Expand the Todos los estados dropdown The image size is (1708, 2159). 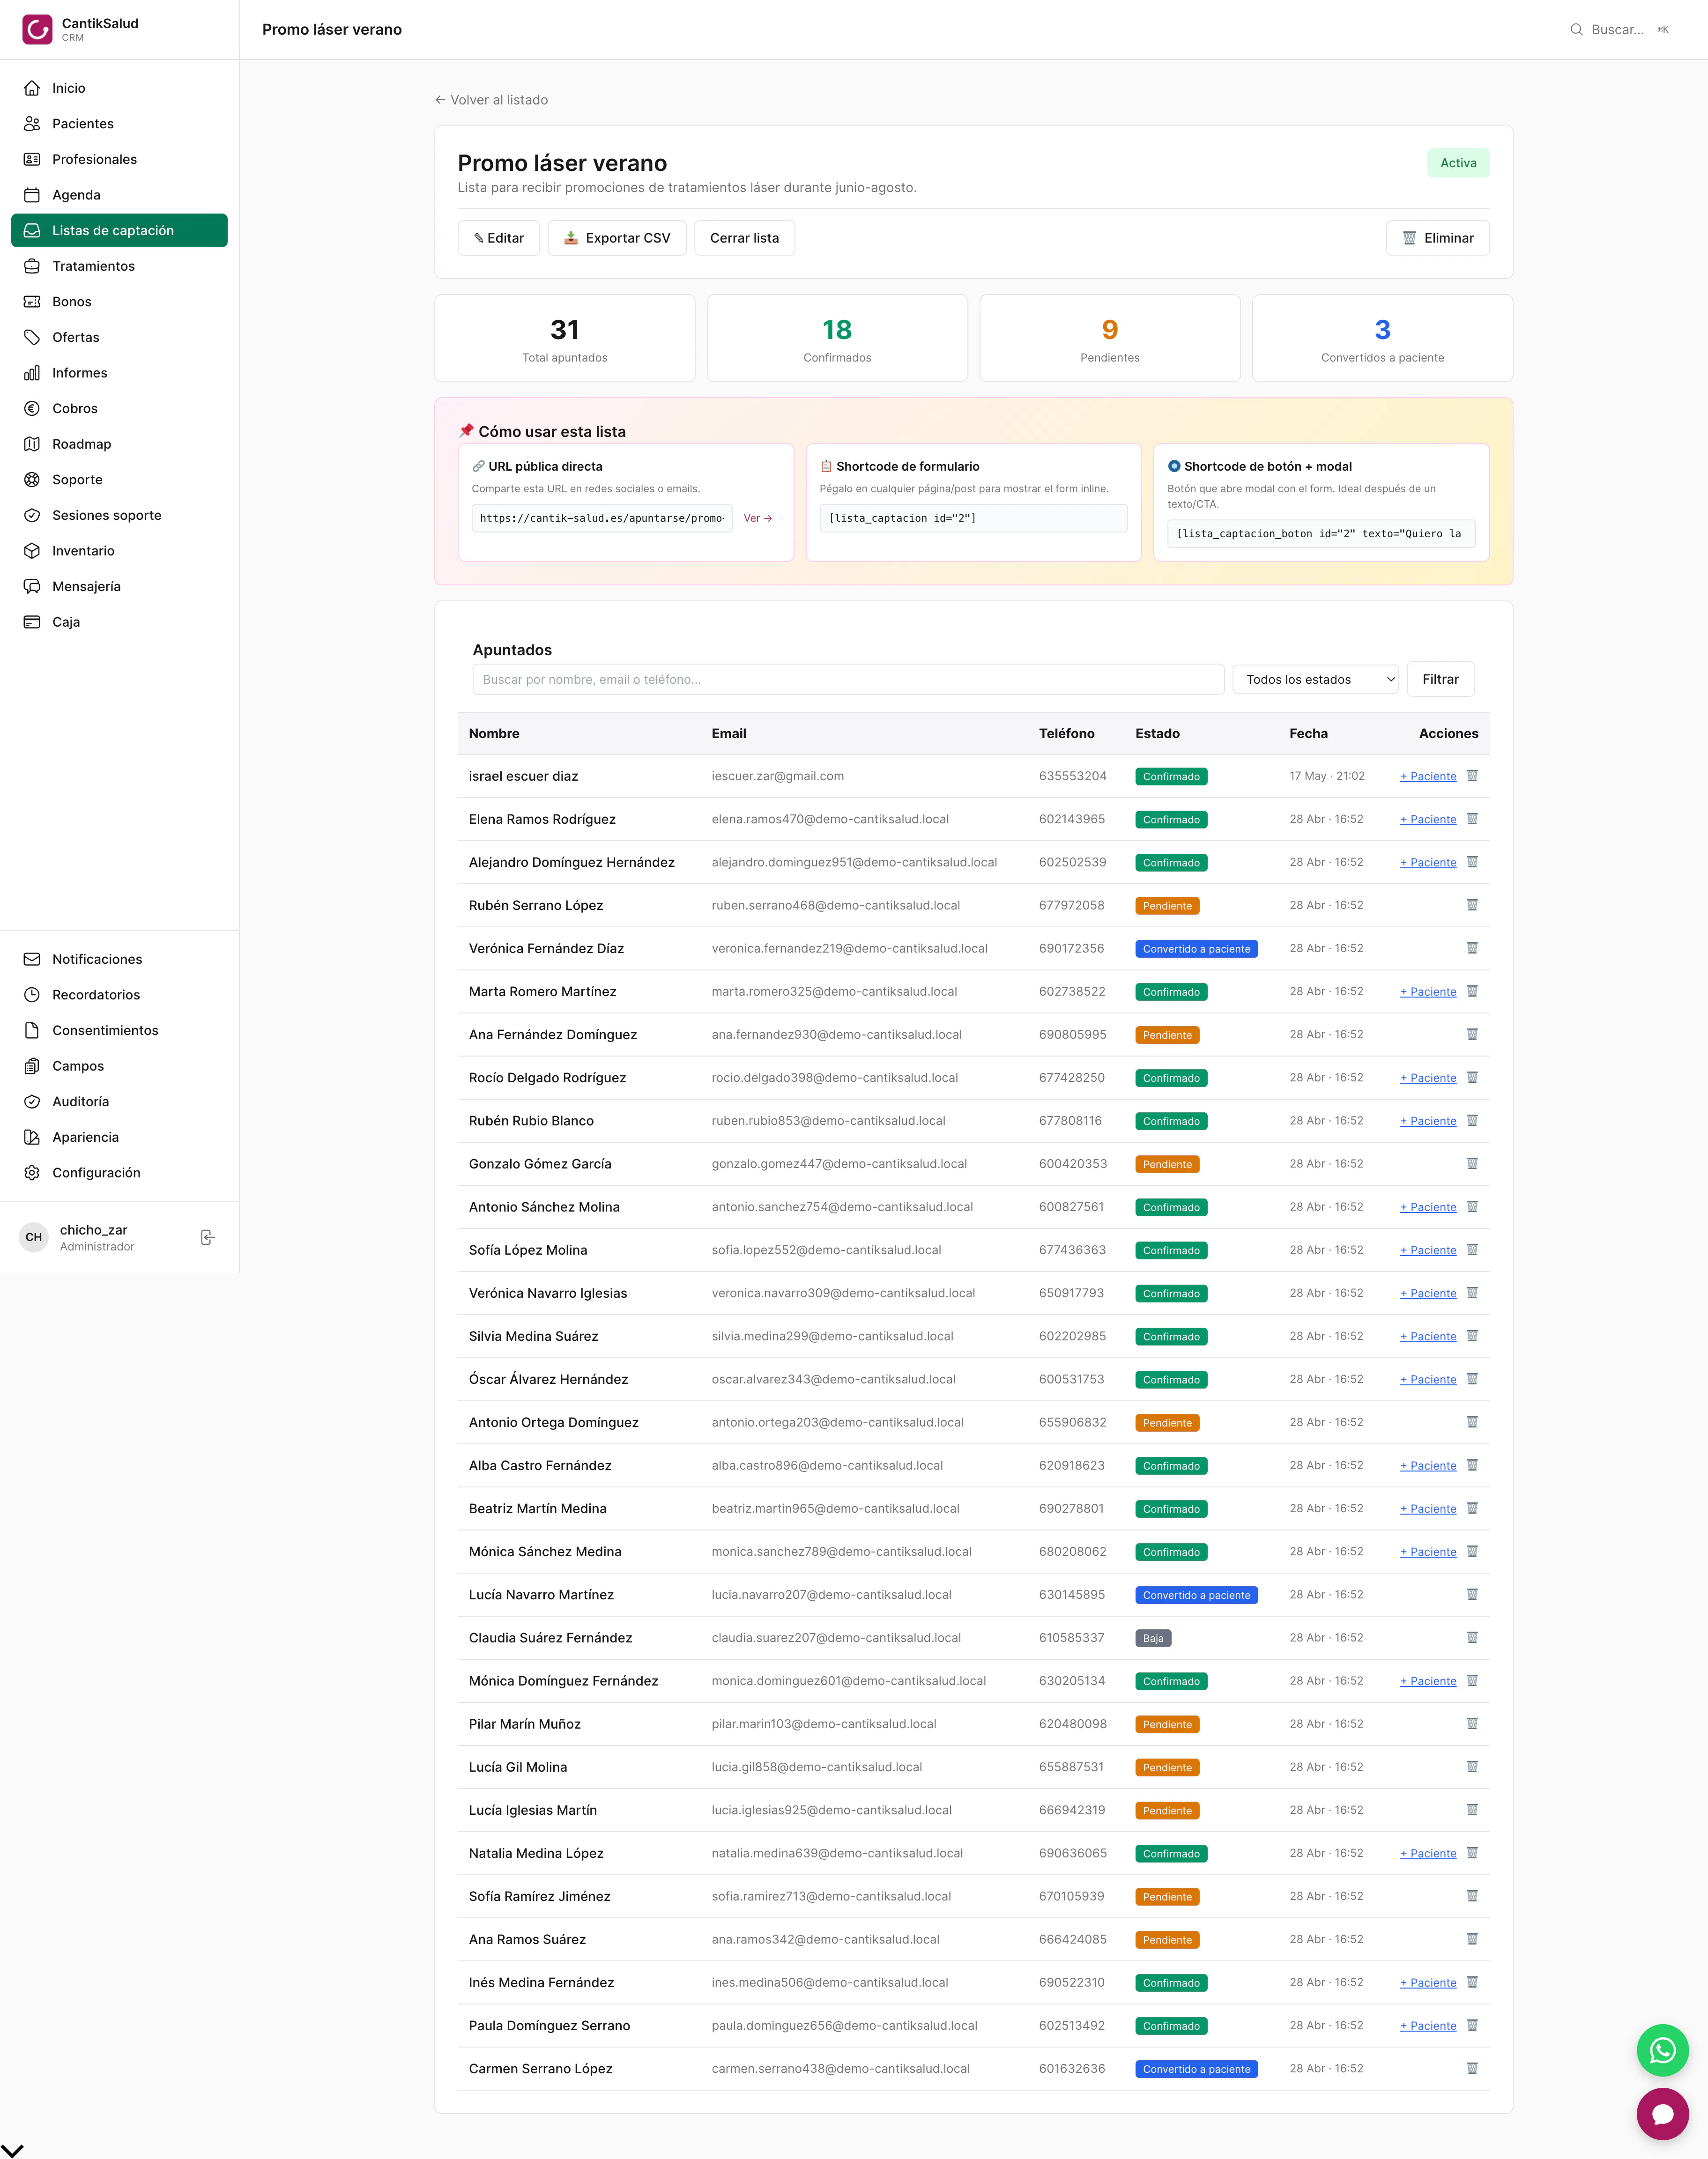[1315, 679]
